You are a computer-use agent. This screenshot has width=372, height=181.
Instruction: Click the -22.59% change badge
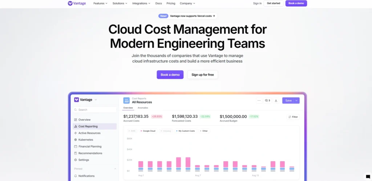(205, 117)
